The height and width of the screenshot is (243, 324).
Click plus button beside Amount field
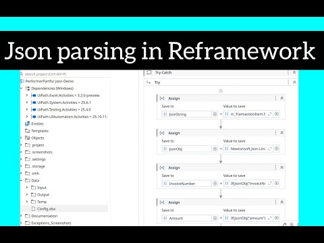pos(215,218)
